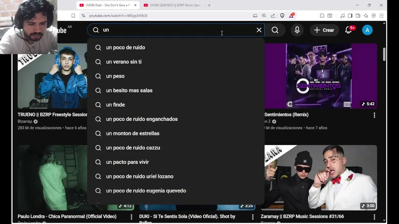Select suggestion 'un verano sin ti'
Screen dimensions: 399x224
point(176,62)
